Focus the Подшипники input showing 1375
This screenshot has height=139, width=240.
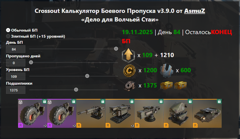click(16, 90)
